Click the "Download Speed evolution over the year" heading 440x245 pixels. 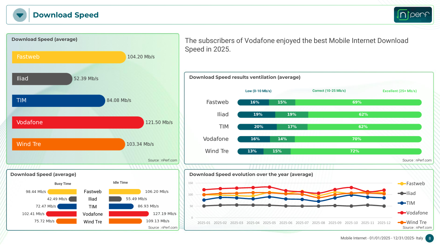[x=251, y=174]
